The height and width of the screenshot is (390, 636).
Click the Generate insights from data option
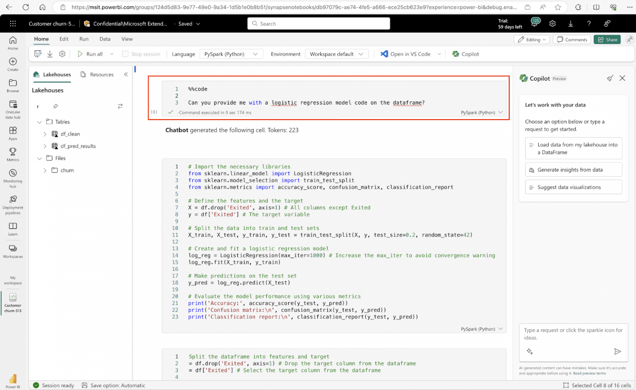point(573,170)
